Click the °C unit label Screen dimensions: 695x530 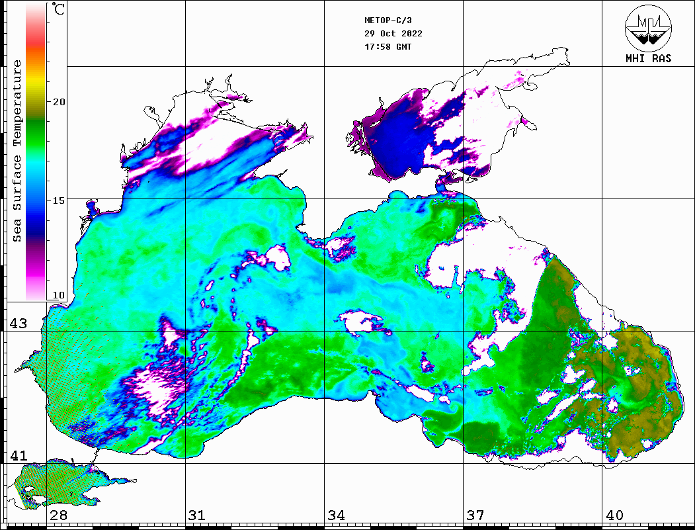(x=58, y=9)
